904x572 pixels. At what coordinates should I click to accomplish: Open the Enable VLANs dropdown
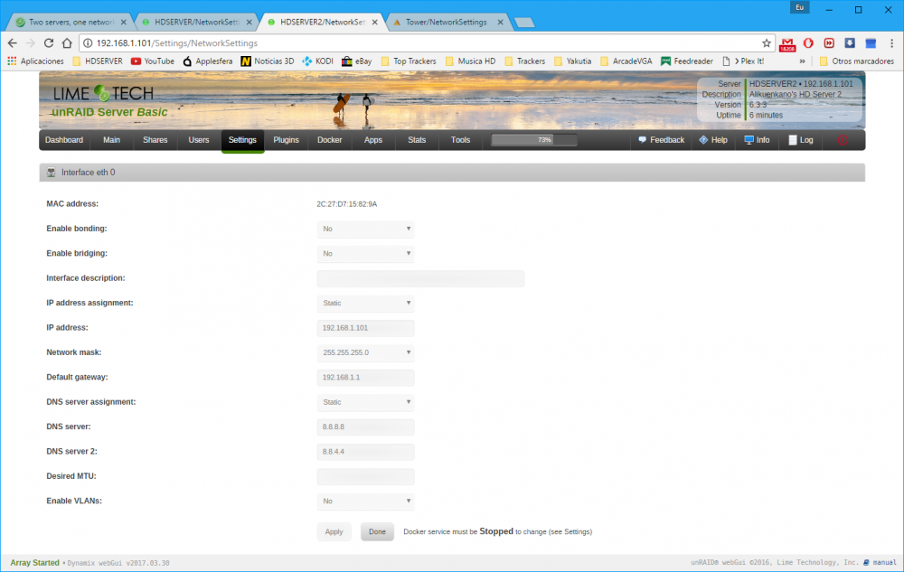click(365, 502)
